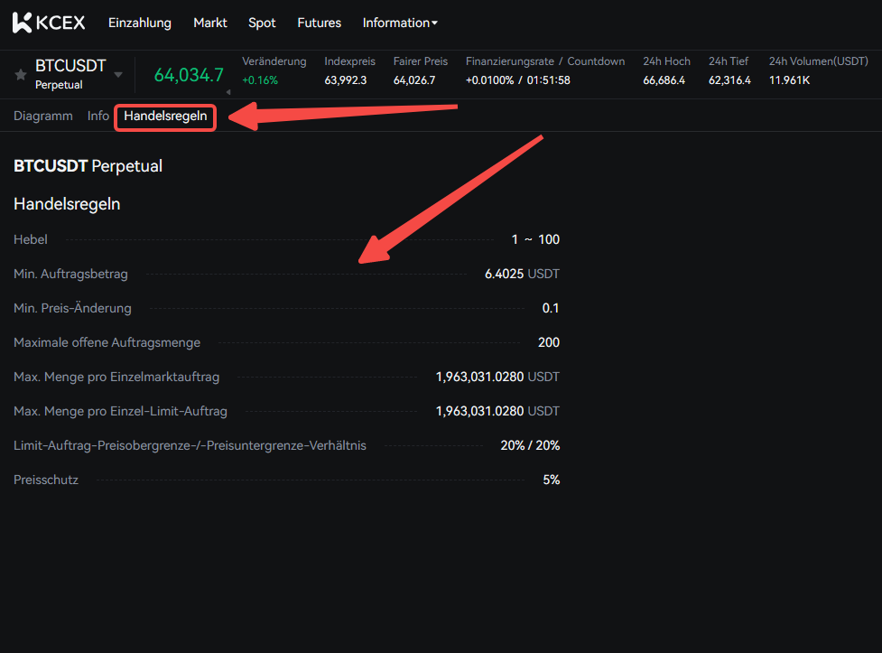Click the 24h Volumen(USDT) value
This screenshot has width=882, height=653.
(789, 80)
